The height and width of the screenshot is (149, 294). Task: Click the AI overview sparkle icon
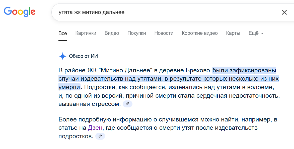pos(62,56)
